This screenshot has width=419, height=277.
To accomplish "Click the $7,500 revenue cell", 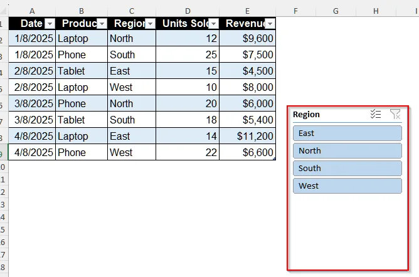I will click(x=247, y=55).
